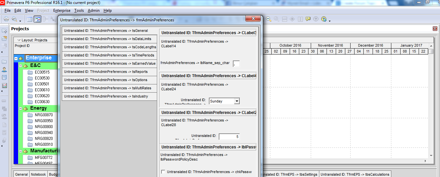Open the Edit menu
Screen dimensions: 440x177
point(17,11)
